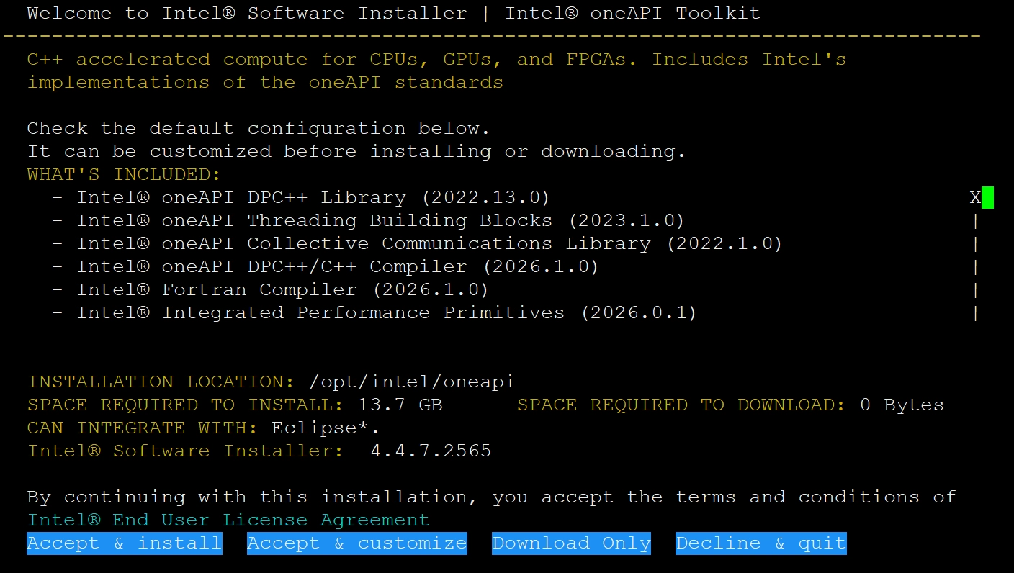1014x573 pixels.
Task: Click Decline & quit button
Action: pos(761,543)
